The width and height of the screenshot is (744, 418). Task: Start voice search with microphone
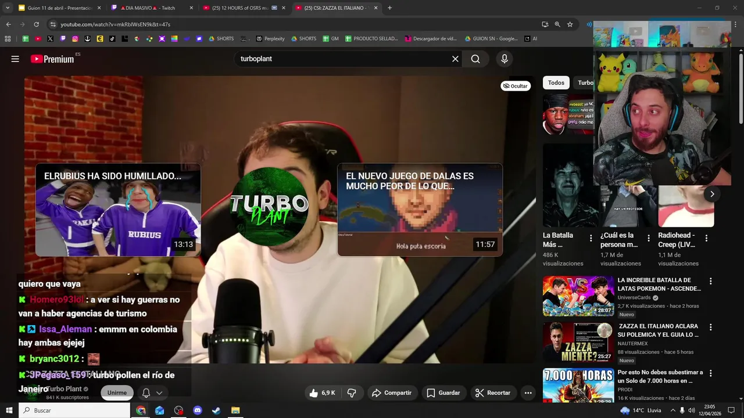[505, 59]
